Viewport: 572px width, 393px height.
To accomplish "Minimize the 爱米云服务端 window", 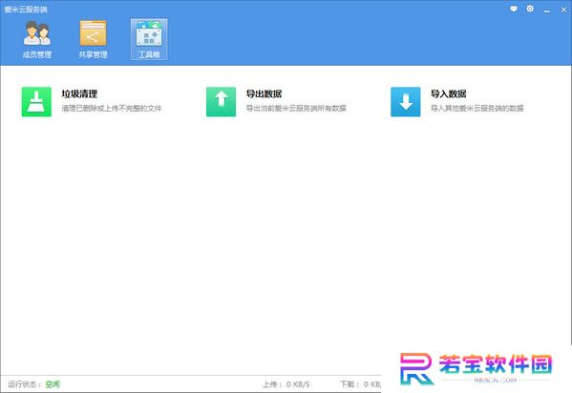I will (x=546, y=10).
